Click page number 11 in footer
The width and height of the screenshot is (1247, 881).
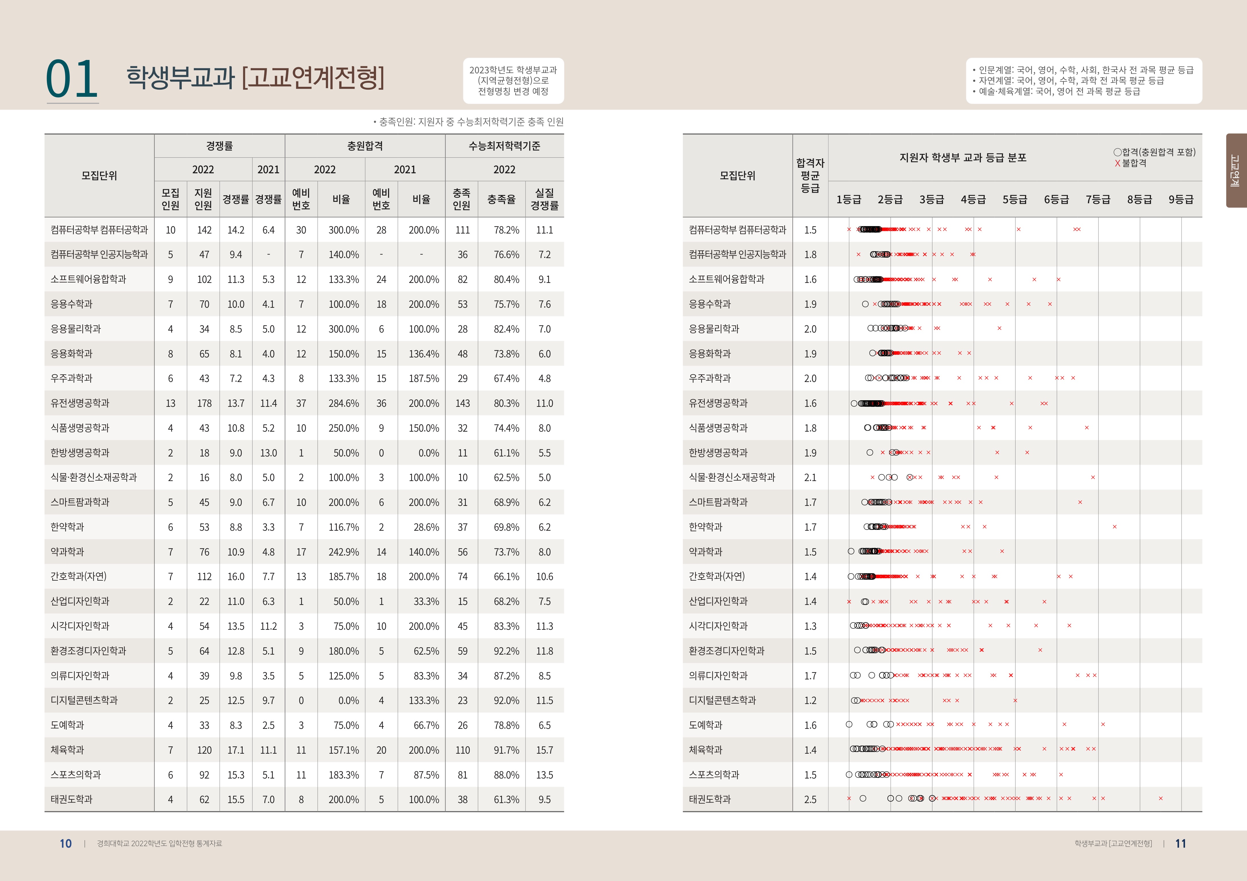(x=1180, y=844)
